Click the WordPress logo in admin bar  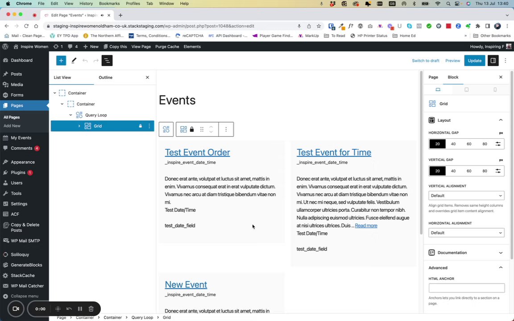(x=5, y=46)
